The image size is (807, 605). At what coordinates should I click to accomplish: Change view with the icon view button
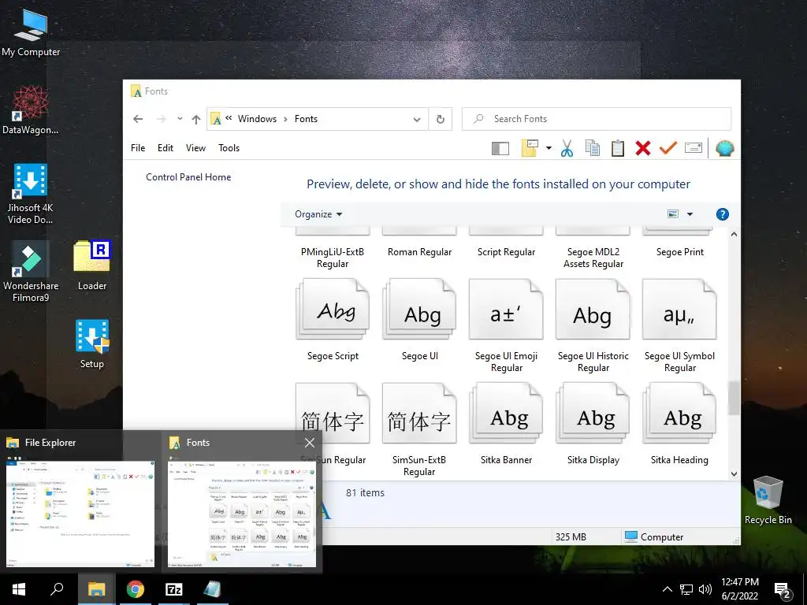[673, 214]
